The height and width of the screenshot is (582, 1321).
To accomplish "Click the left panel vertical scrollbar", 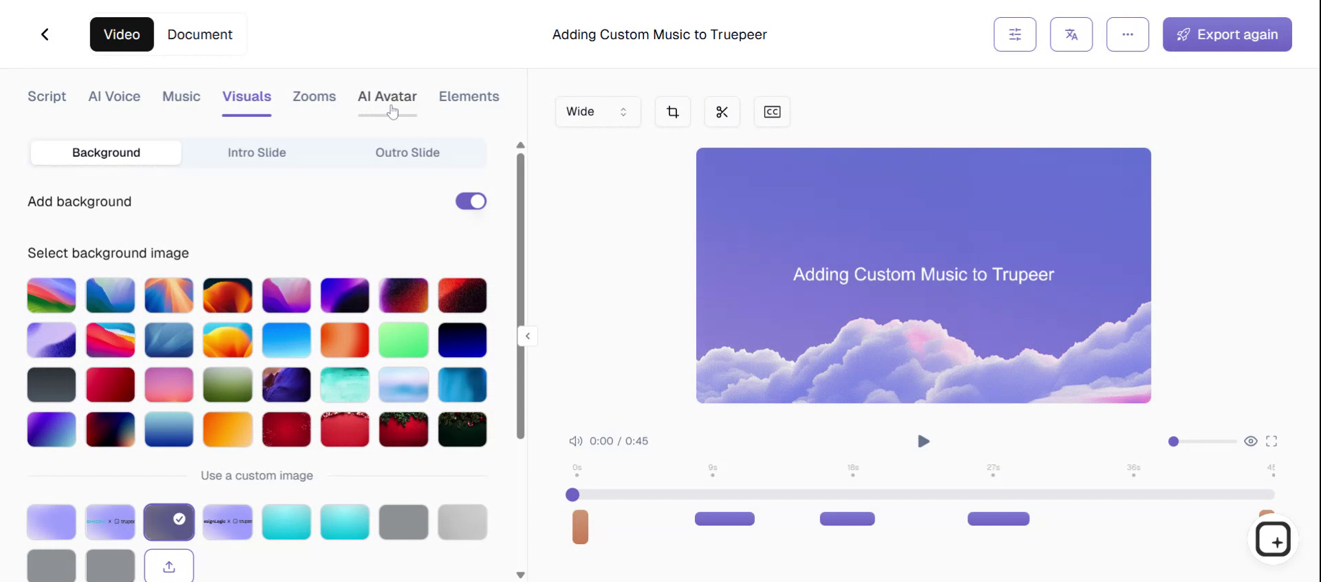I will (521, 296).
